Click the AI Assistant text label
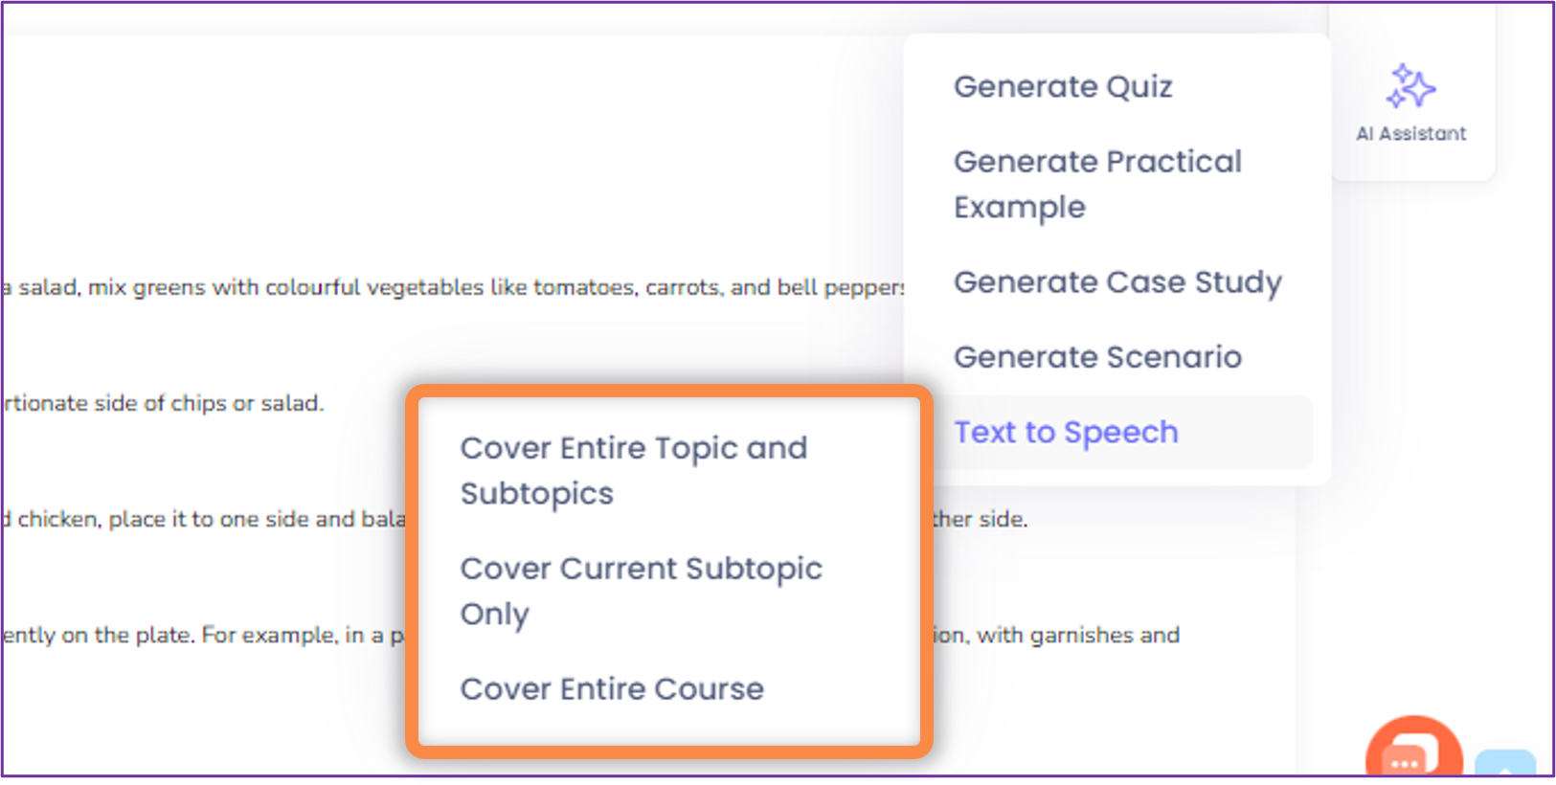 [x=1410, y=134]
